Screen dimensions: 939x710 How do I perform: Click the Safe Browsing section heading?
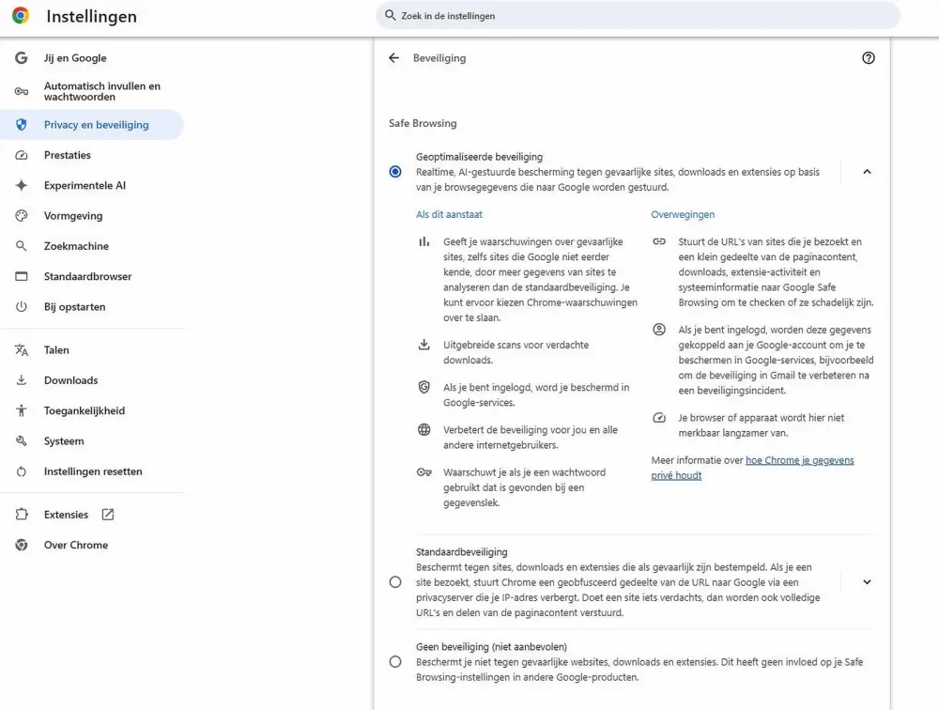click(x=423, y=123)
